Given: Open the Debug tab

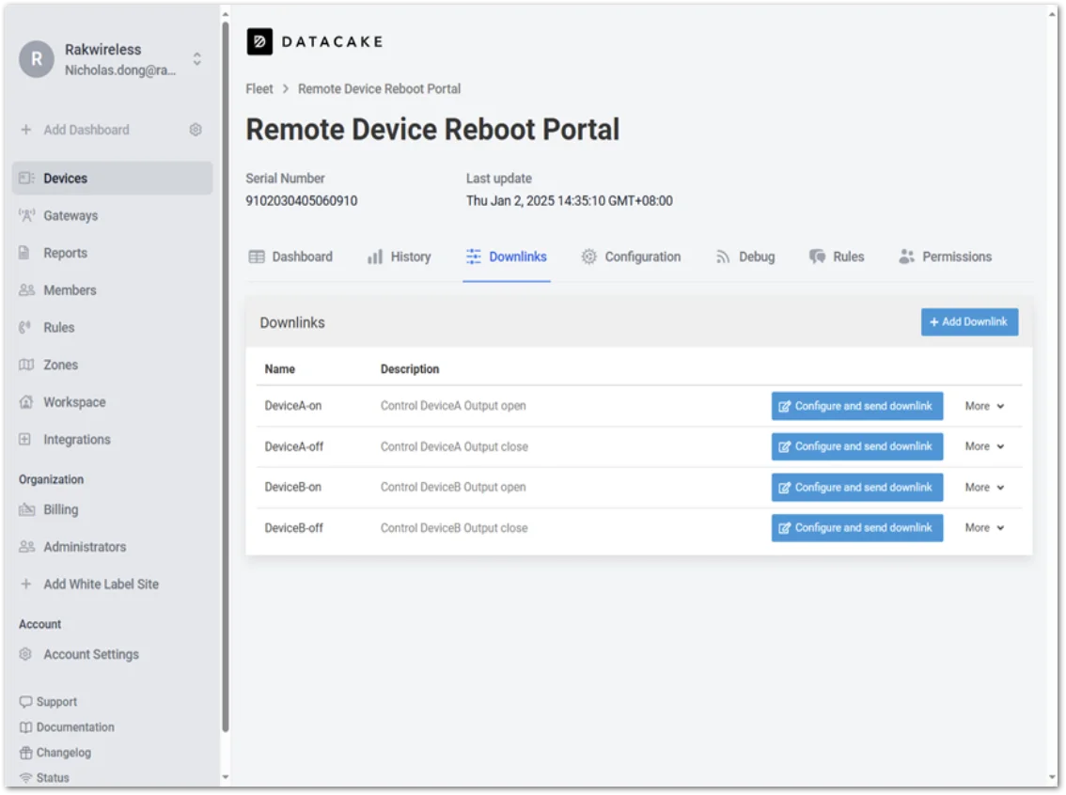Looking at the screenshot, I should [745, 257].
